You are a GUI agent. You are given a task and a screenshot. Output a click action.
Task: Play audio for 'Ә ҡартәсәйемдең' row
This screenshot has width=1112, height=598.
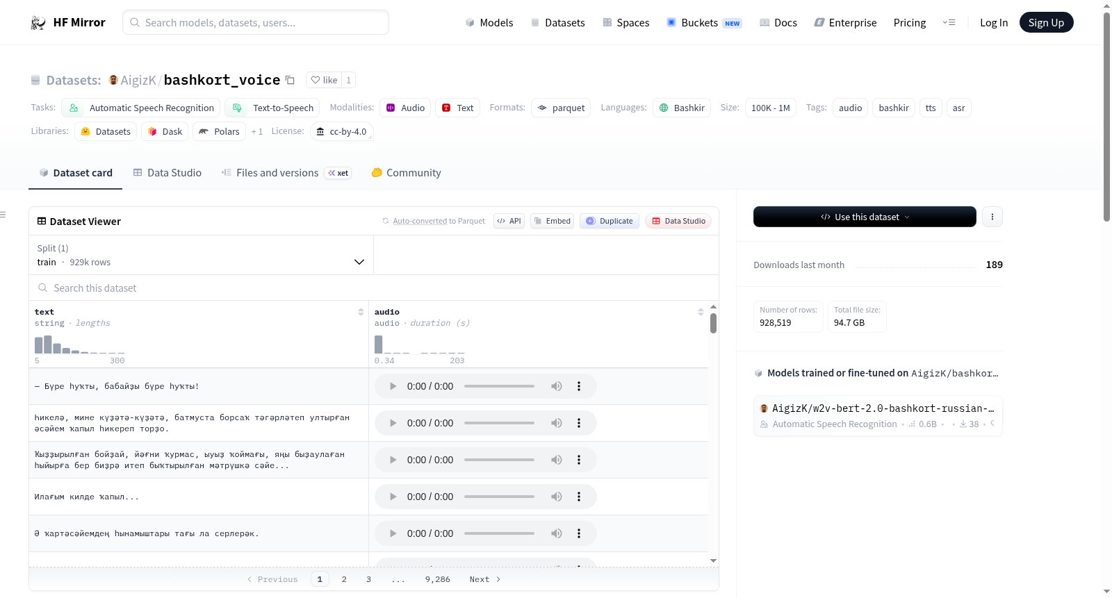[x=393, y=533]
